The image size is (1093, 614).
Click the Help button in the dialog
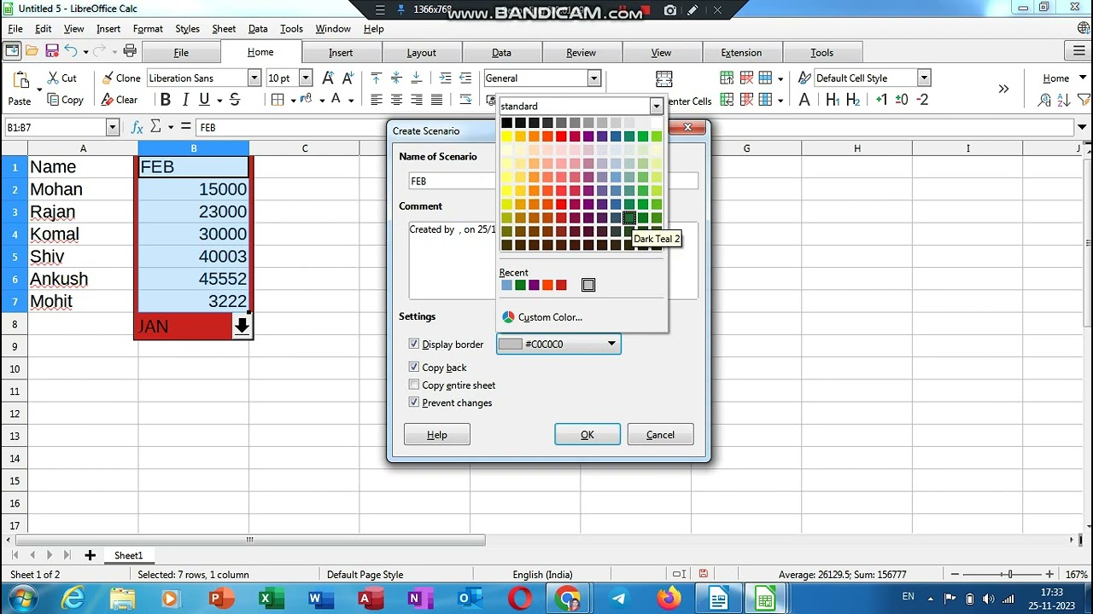pyautogui.click(x=436, y=434)
